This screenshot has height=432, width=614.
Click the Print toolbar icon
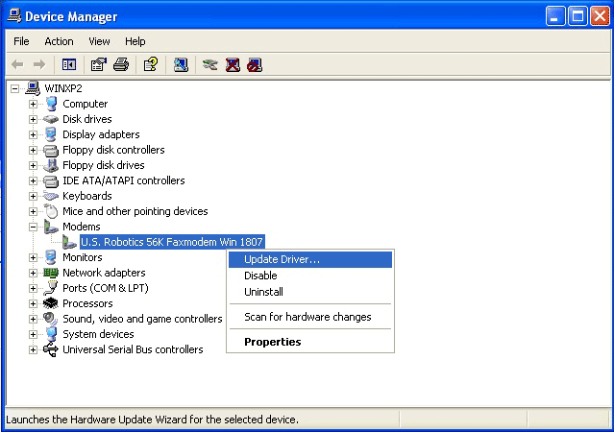click(x=121, y=64)
